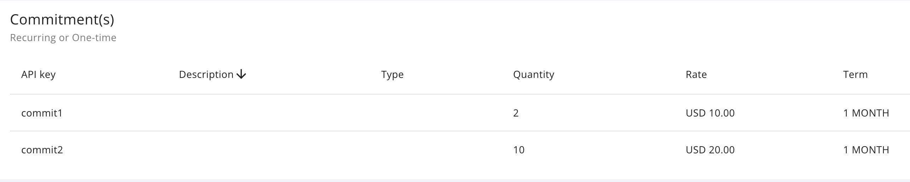This screenshot has width=910, height=182.
Task: Click the Description sort arrow icon
Action: [x=241, y=74]
